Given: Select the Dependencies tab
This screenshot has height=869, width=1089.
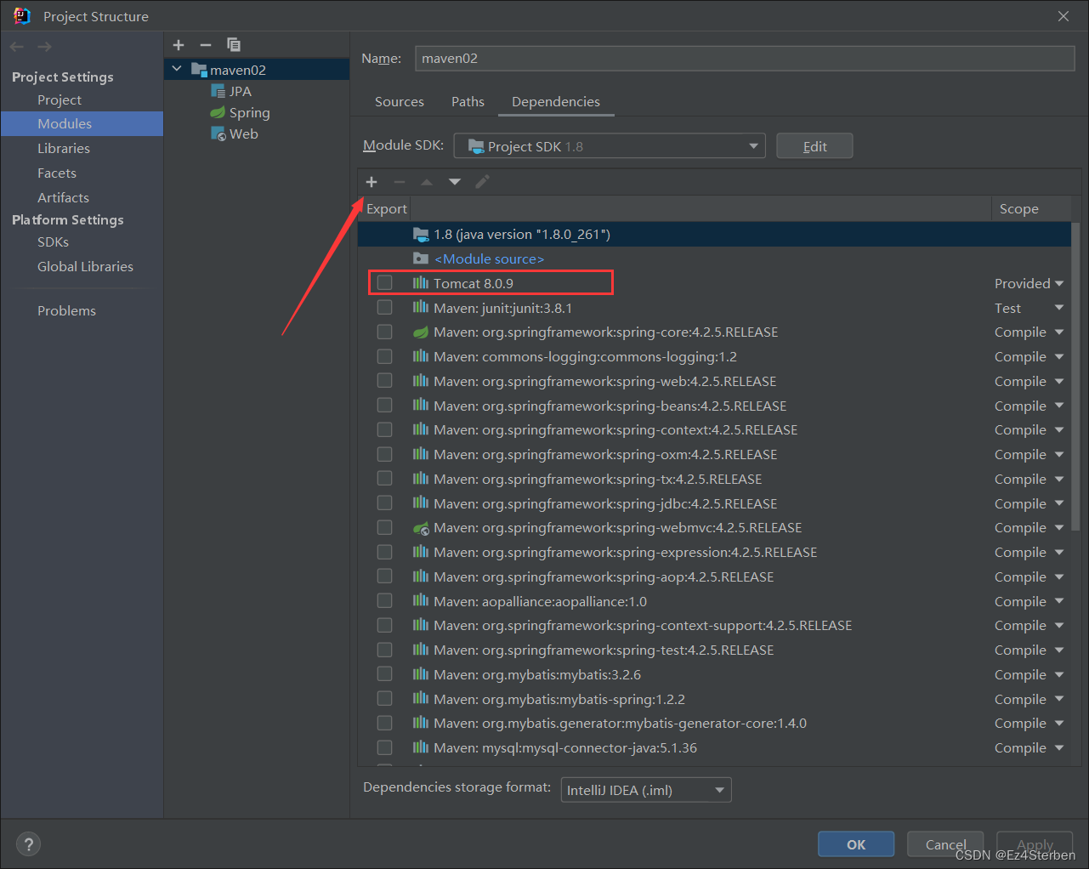Looking at the screenshot, I should pos(556,101).
